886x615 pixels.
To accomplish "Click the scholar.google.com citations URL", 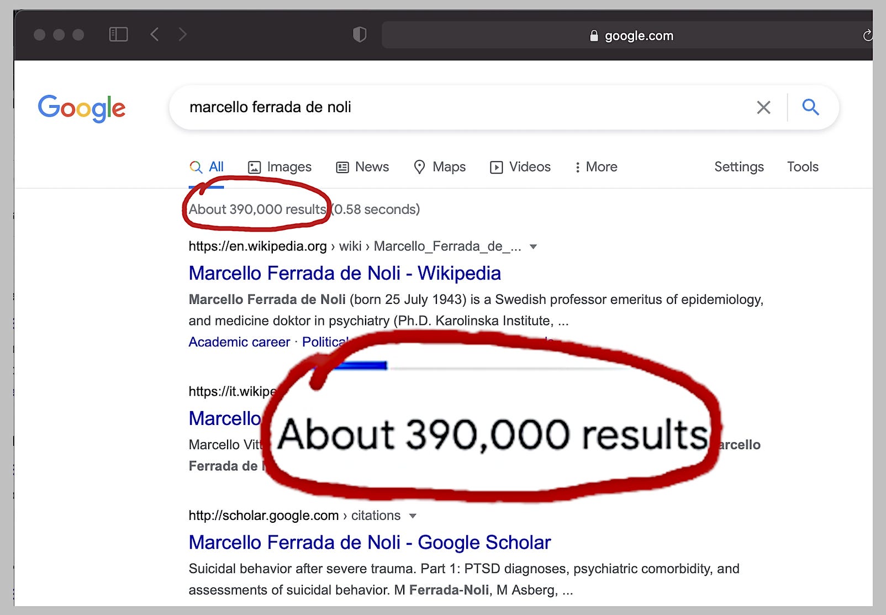I will tap(294, 516).
